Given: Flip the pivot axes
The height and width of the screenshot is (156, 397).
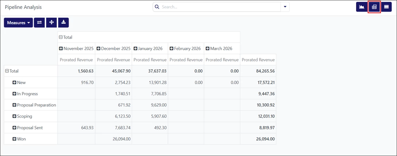Looking at the screenshot, I should [39, 22].
